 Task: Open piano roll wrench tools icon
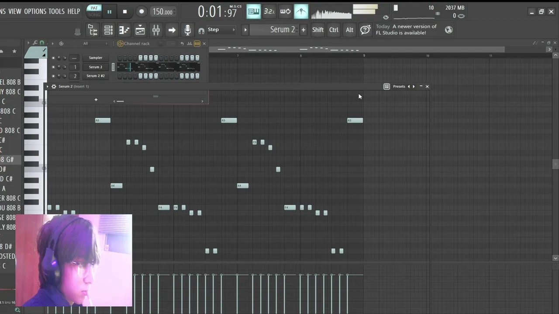click(x=35, y=43)
